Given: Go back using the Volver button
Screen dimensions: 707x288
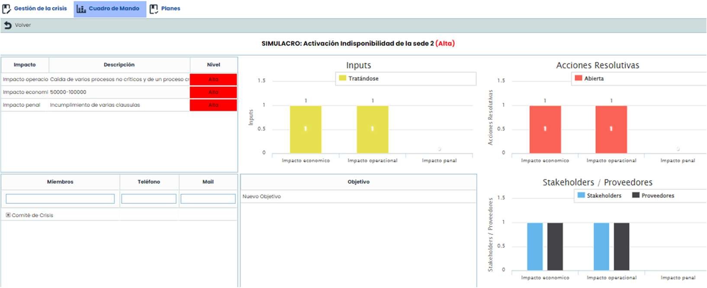Looking at the screenshot, I should [x=22, y=25].
